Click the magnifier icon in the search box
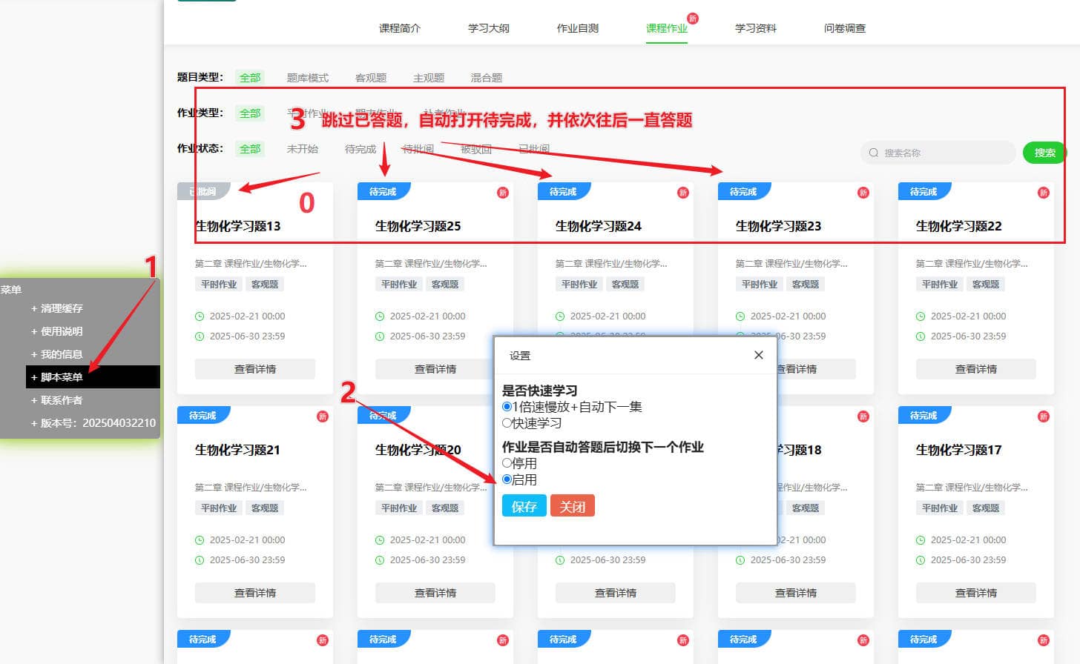 coord(874,153)
